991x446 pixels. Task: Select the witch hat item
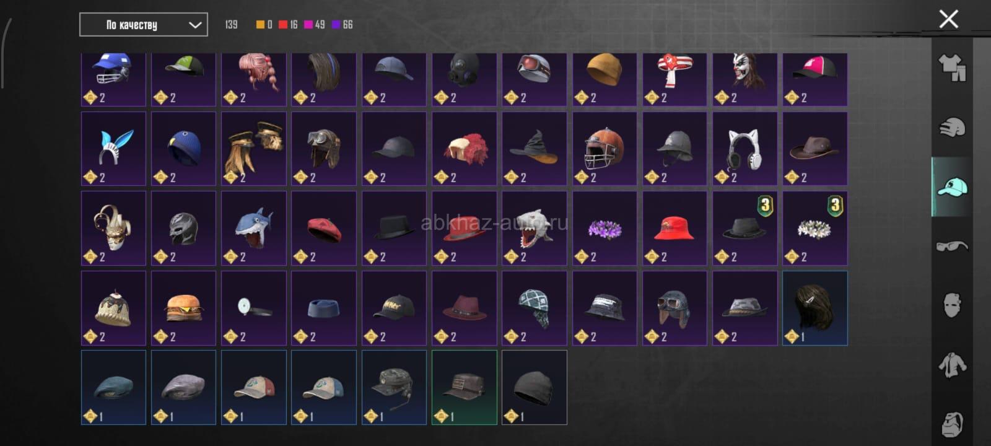535,149
